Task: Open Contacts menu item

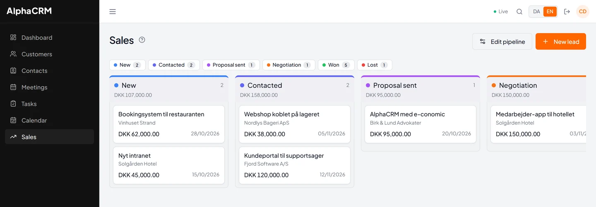Action: pyautogui.click(x=49, y=70)
